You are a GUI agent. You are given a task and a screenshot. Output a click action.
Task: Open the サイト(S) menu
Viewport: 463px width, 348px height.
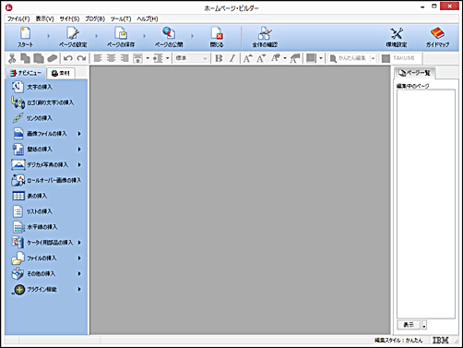pyautogui.click(x=69, y=18)
